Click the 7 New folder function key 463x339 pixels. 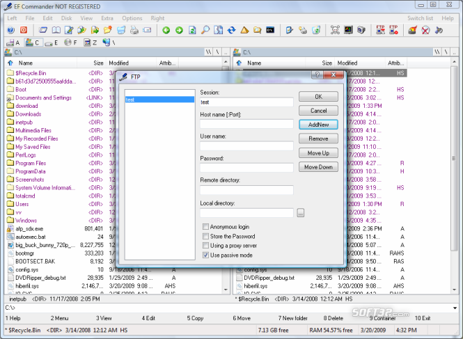point(293,318)
